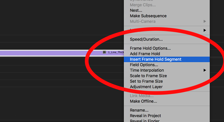Select Make Subsequence
The width and height of the screenshot is (224, 122).
point(148,16)
